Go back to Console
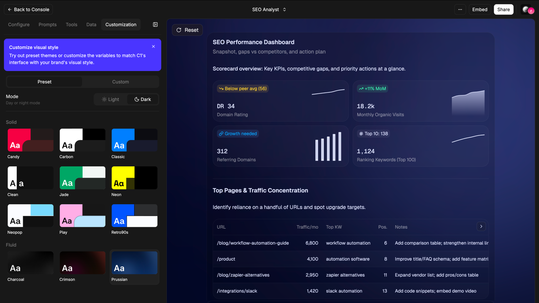Image resolution: width=539 pixels, height=303 pixels. coord(28,9)
